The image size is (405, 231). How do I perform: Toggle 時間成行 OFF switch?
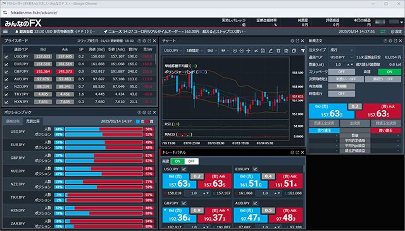click(342, 94)
